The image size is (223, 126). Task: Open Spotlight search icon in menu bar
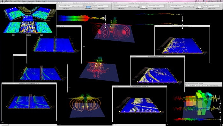[220, 1]
